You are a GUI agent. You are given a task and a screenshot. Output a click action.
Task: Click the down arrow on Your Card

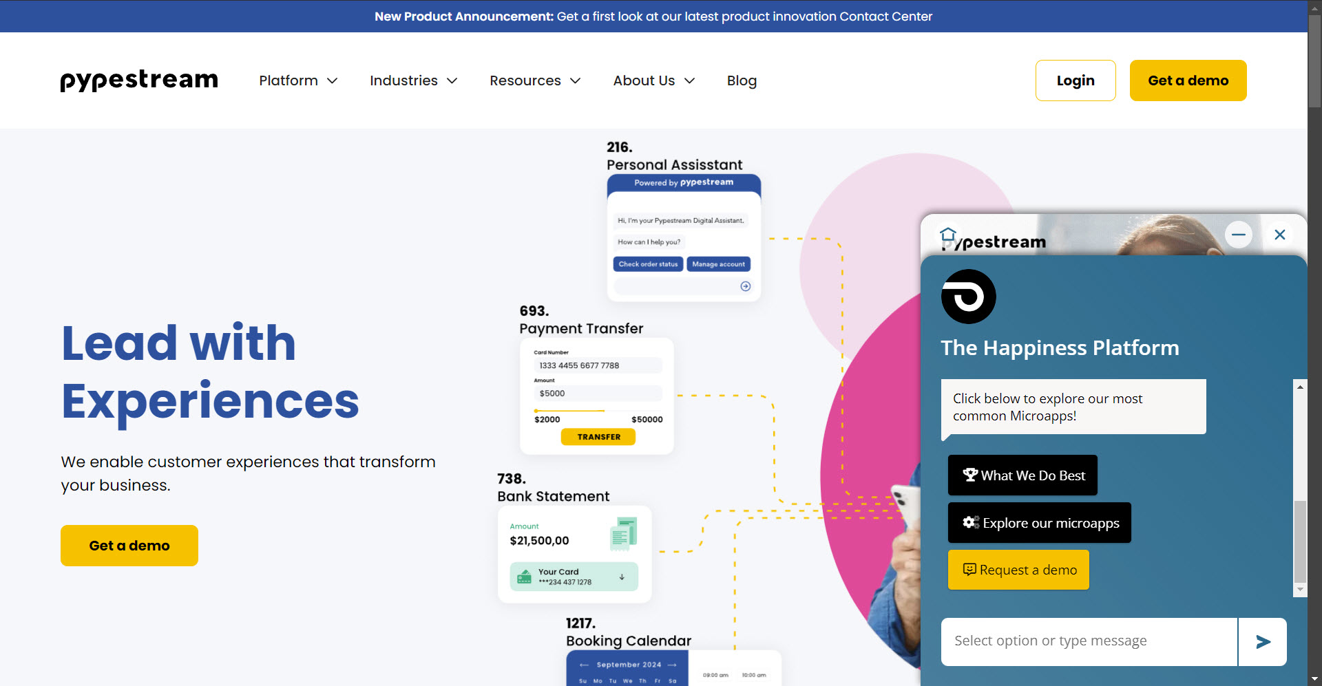622,577
